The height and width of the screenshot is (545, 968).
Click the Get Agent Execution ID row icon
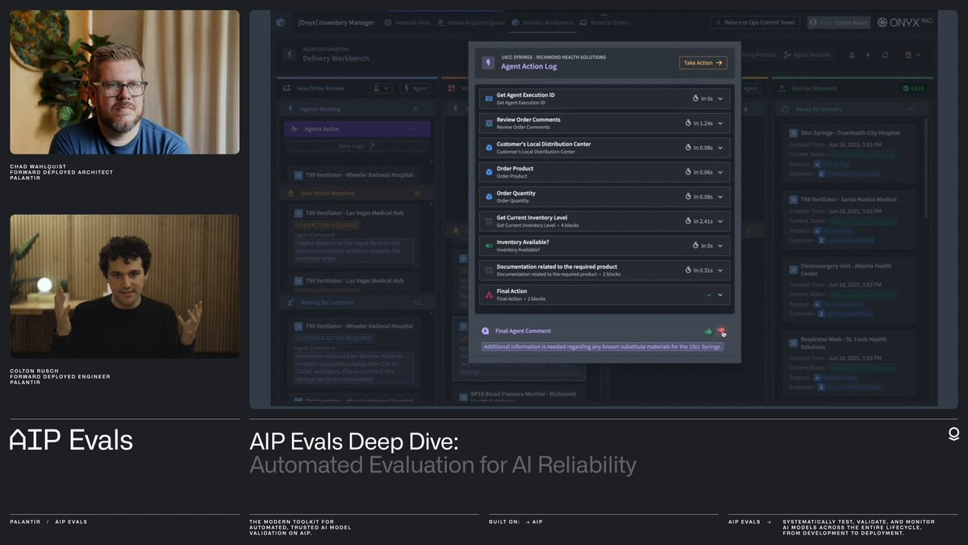[x=488, y=99]
